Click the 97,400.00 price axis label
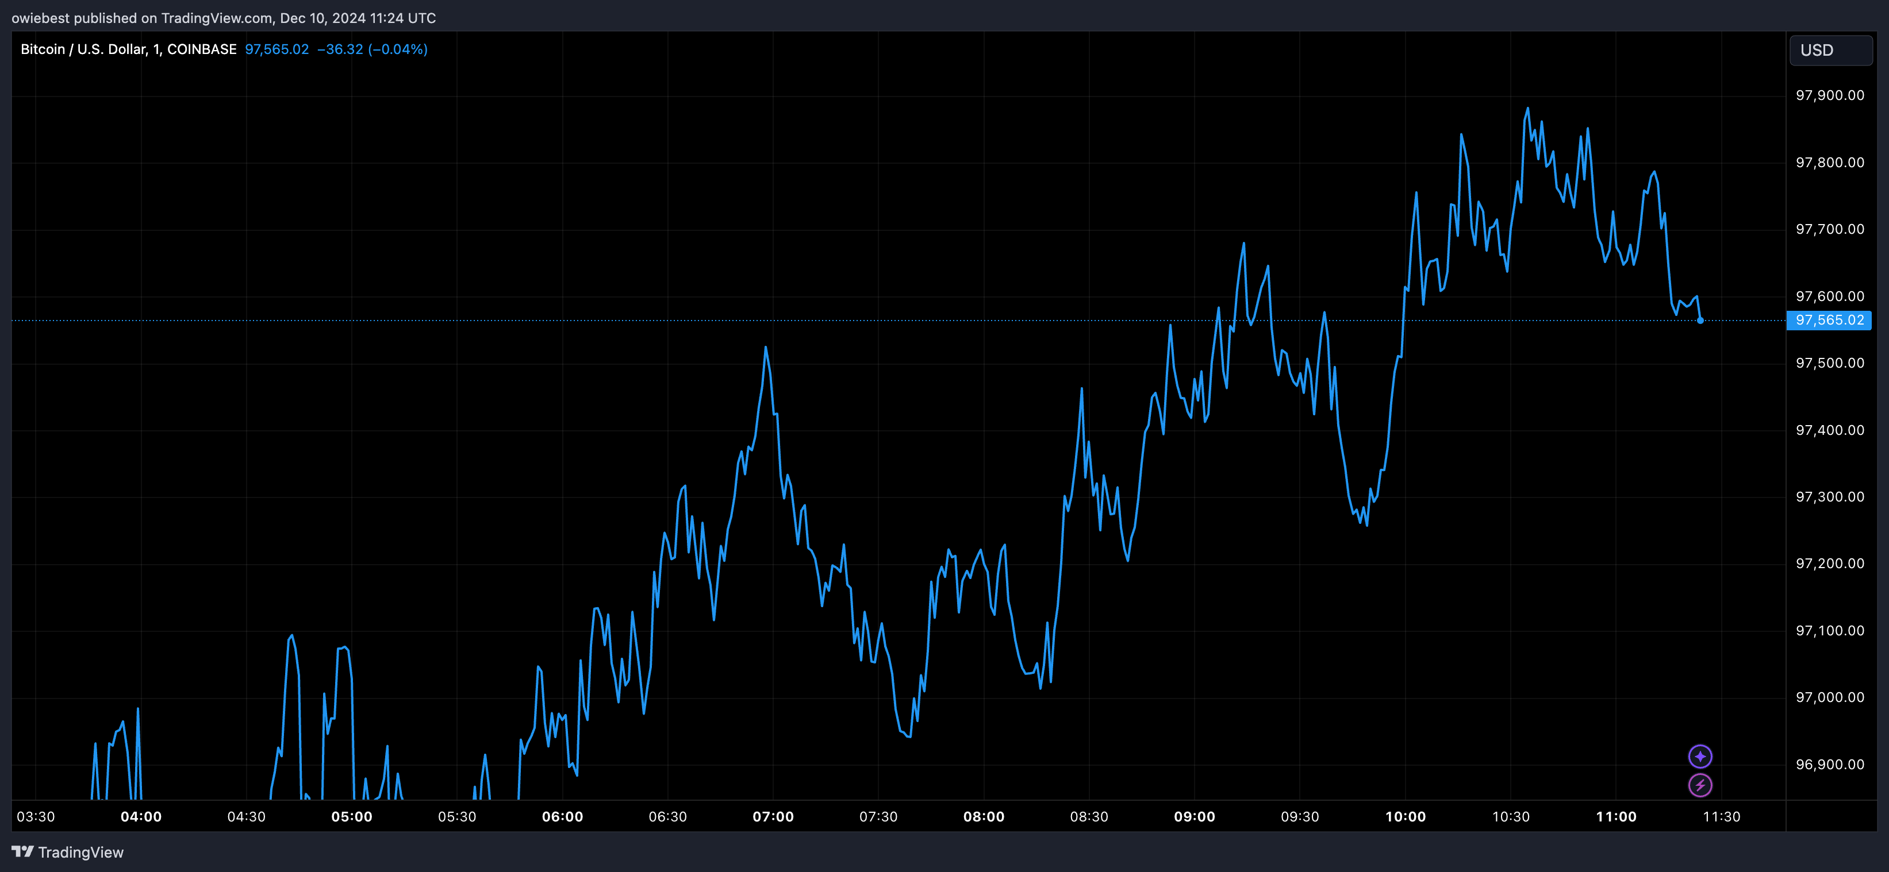Viewport: 1889px width, 872px height. 1830,430
